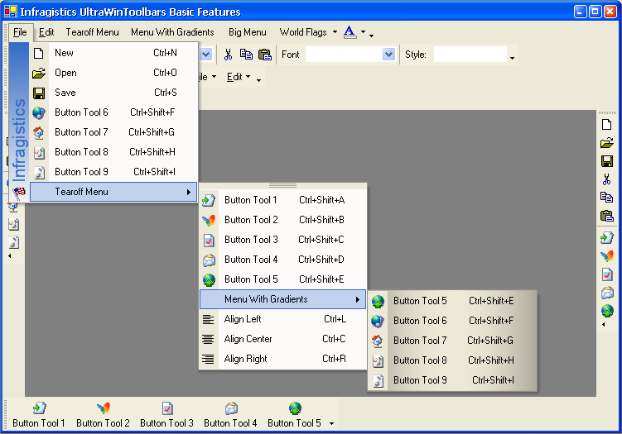Click the font color A swatch button
The height and width of the screenshot is (434, 622).
point(350,32)
